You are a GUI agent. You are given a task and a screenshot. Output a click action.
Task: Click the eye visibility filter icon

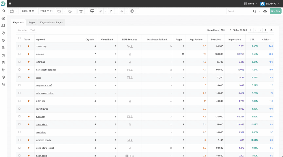(x=122, y=11)
